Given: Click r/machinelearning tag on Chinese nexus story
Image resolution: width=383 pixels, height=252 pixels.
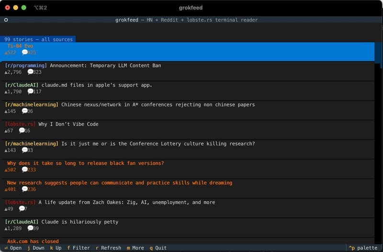Looking at the screenshot, I should (32, 104).
